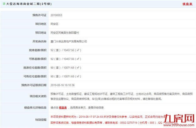Viewport: 196px width, 128px height.
Task: Select the value in the 批准住宅套数/面积 row
Action: click(x=66, y=68)
